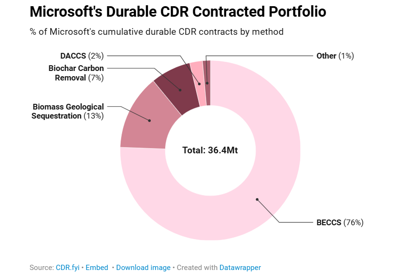Viewport: 397px width, 280px height.
Task: Click the Biochar Carbon Removal (7%) label
Action: (x=76, y=73)
